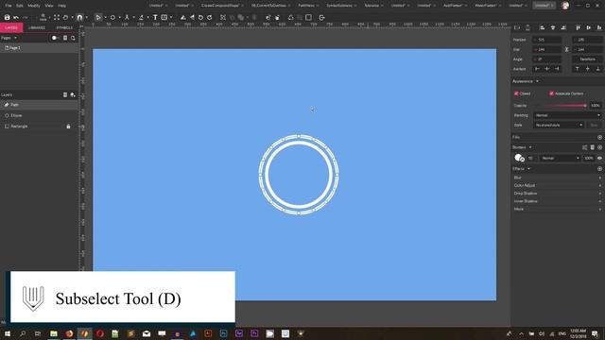Open the View menu
The width and height of the screenshot is (605, 340).
49,6
